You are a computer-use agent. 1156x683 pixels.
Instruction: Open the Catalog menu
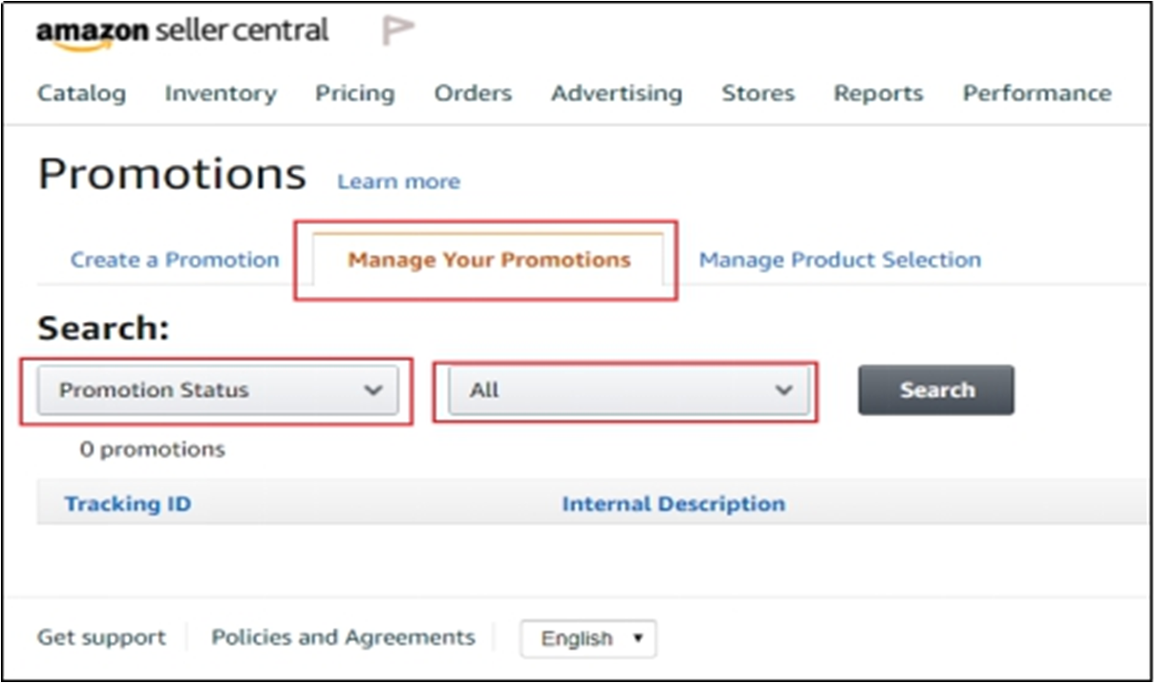click(x=81, y=94)
